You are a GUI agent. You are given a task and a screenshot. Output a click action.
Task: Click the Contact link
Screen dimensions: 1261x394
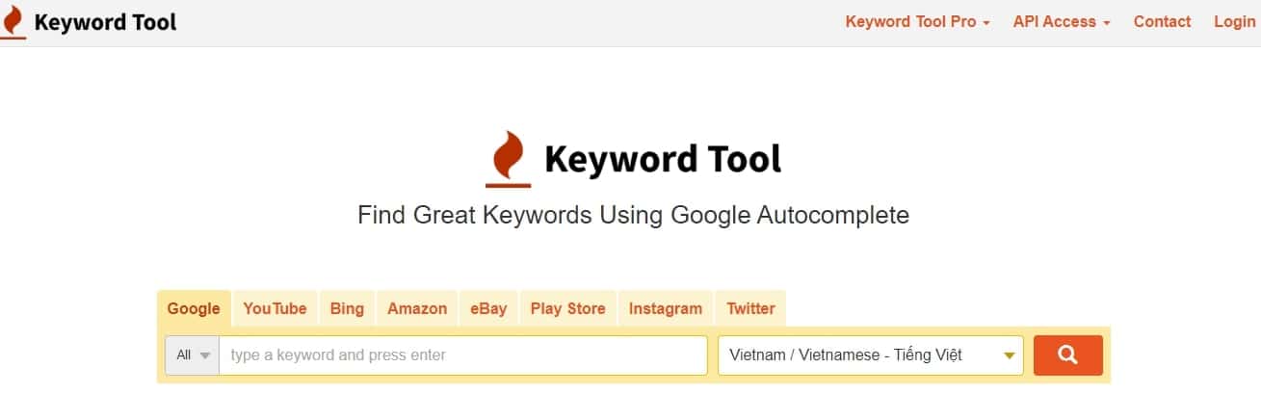[1162, 22]
